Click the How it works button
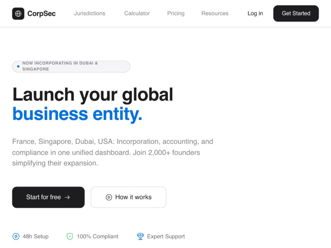The width and height of the screenshot is (331, 248). (129, 197)
